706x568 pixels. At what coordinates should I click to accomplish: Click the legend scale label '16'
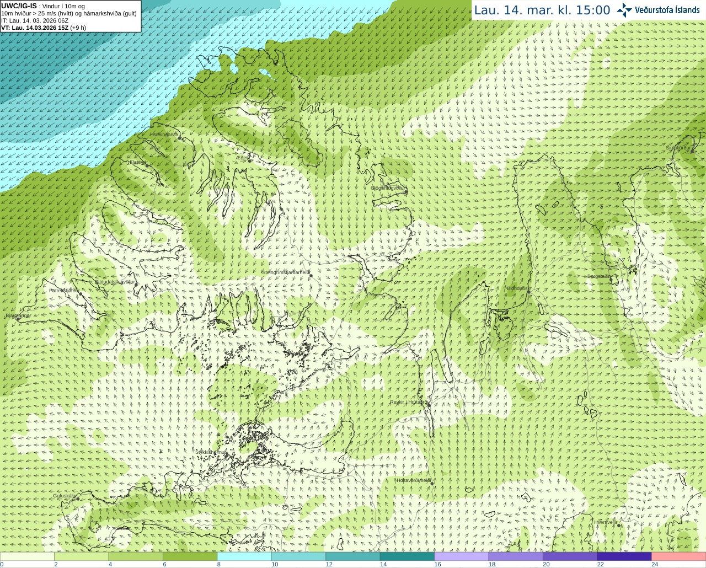[437, 564]
